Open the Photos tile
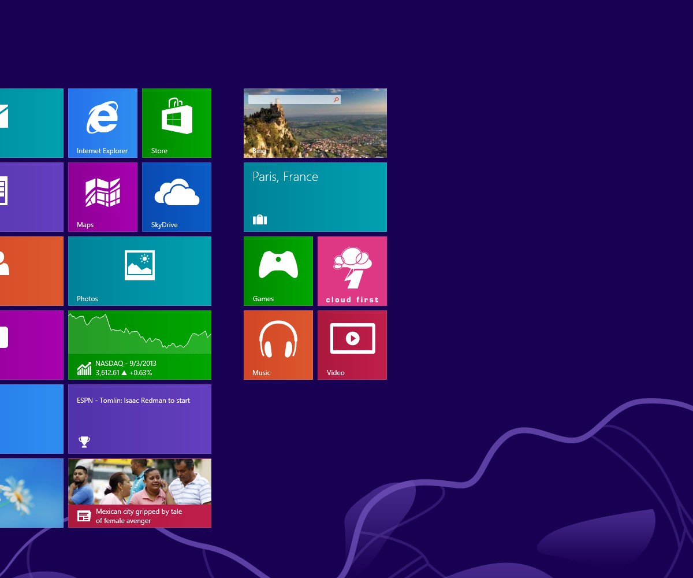 [140, 271]
